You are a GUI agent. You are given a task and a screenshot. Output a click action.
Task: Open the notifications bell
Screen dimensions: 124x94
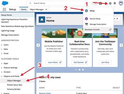click(x=115, y=3)
